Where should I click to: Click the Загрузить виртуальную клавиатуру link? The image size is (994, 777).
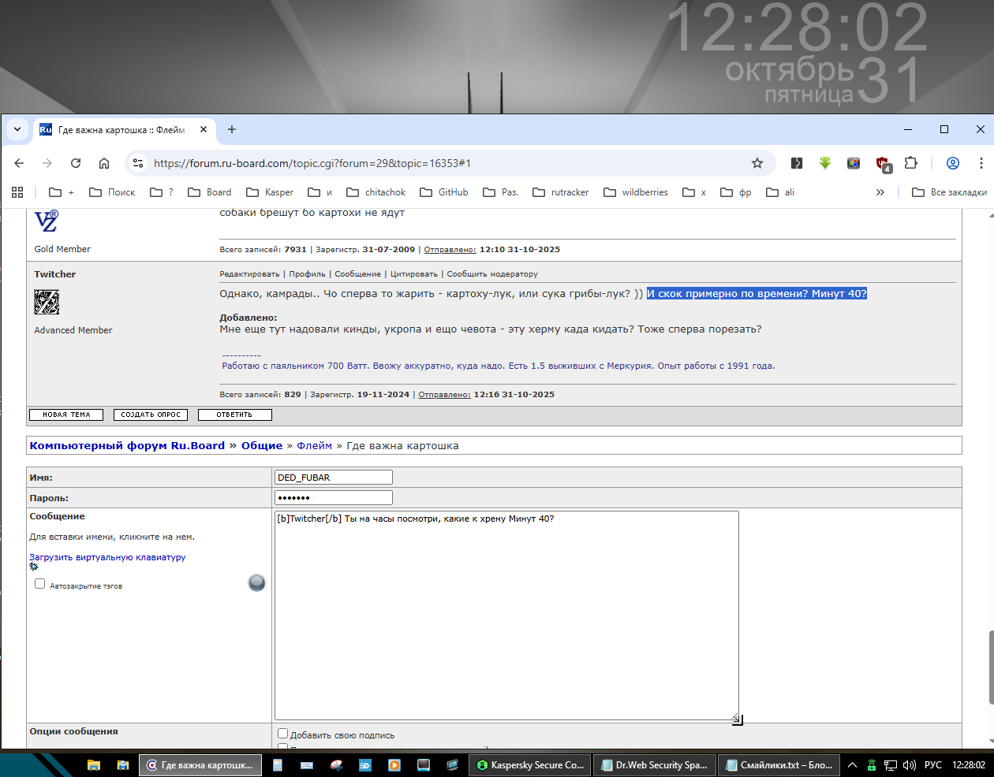point(107,557)
